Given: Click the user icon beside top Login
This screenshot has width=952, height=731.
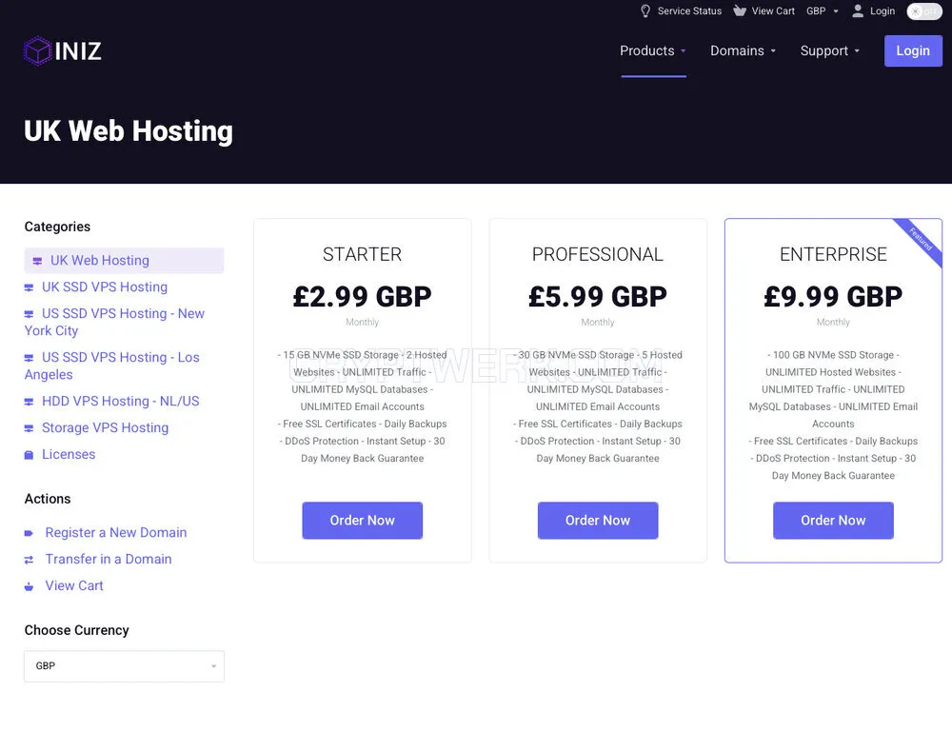Looking at the screenshot, I should point(858,10).
